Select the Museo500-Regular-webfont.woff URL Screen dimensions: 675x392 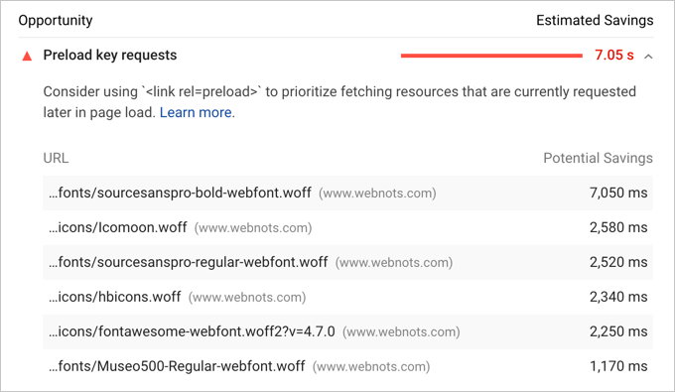point(177,366)
